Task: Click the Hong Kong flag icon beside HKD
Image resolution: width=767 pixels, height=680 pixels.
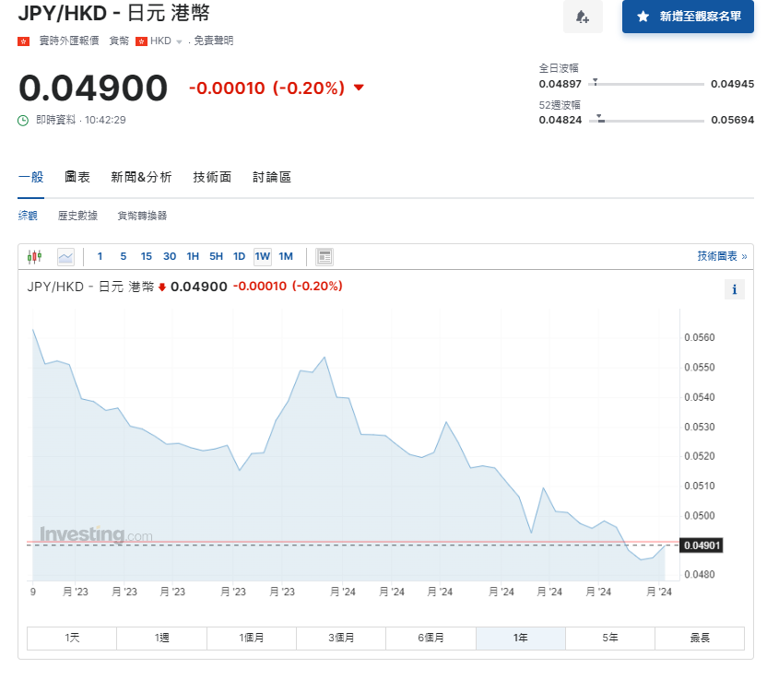Action: (x=141, y=41)
